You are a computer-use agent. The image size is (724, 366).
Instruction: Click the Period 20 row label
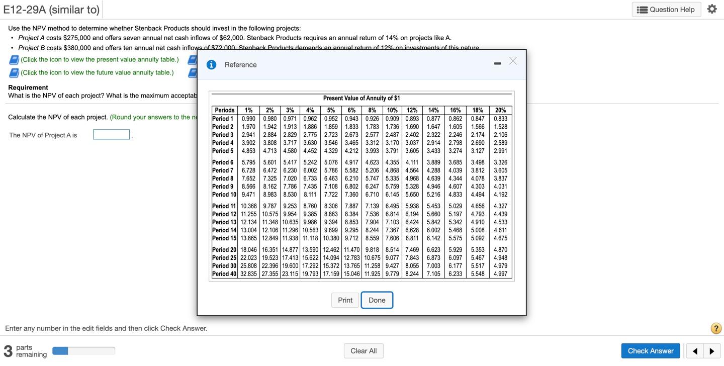(224, 250)
